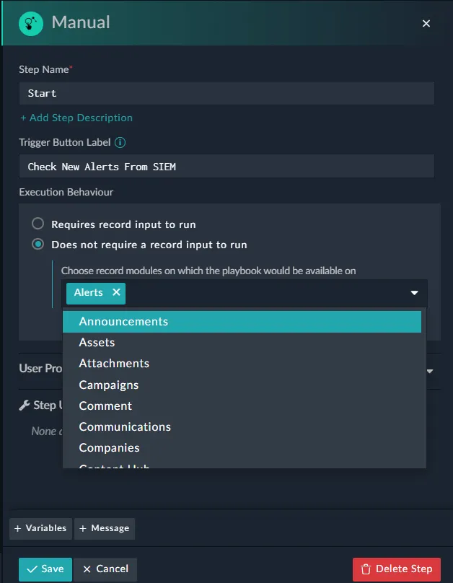Open the Variables button

tap(40, 528)
